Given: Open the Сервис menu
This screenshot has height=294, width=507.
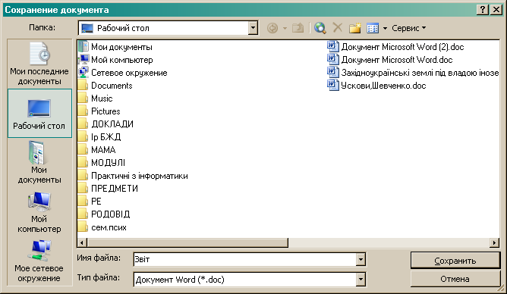Looking at the screenshot, I should click(408, 28).
